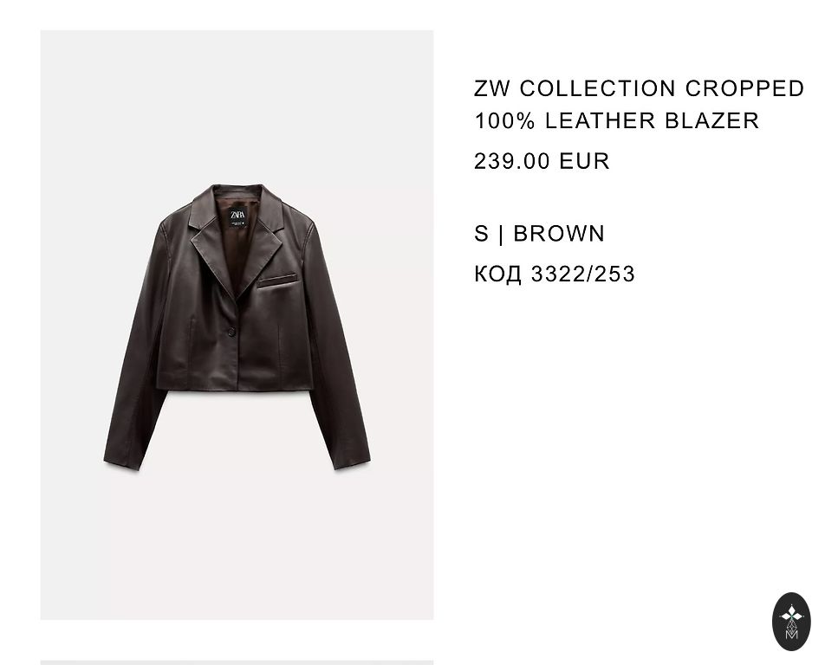Viewport: 825px width, 665px height.
Task: Open the dark oval floating widget icon
Action: click(x=791, y=622)
